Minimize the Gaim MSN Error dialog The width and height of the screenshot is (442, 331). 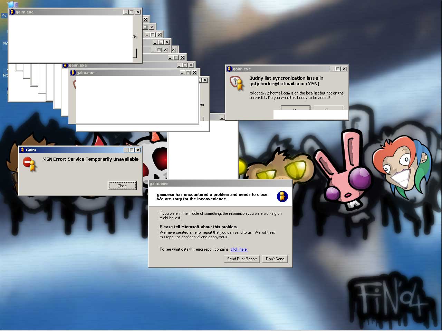point(126,150)
